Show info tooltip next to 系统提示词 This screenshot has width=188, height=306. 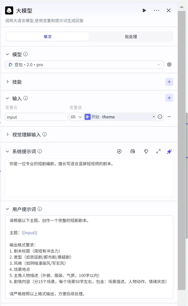click(40, 151)
